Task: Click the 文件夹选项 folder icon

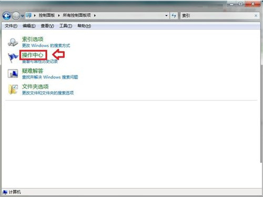Action: coord(13,89)
